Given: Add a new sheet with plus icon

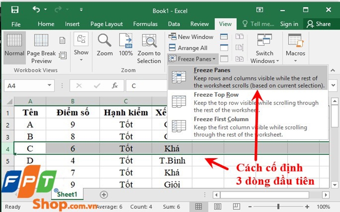Looking at the screenshot, I should click(104, 195).
